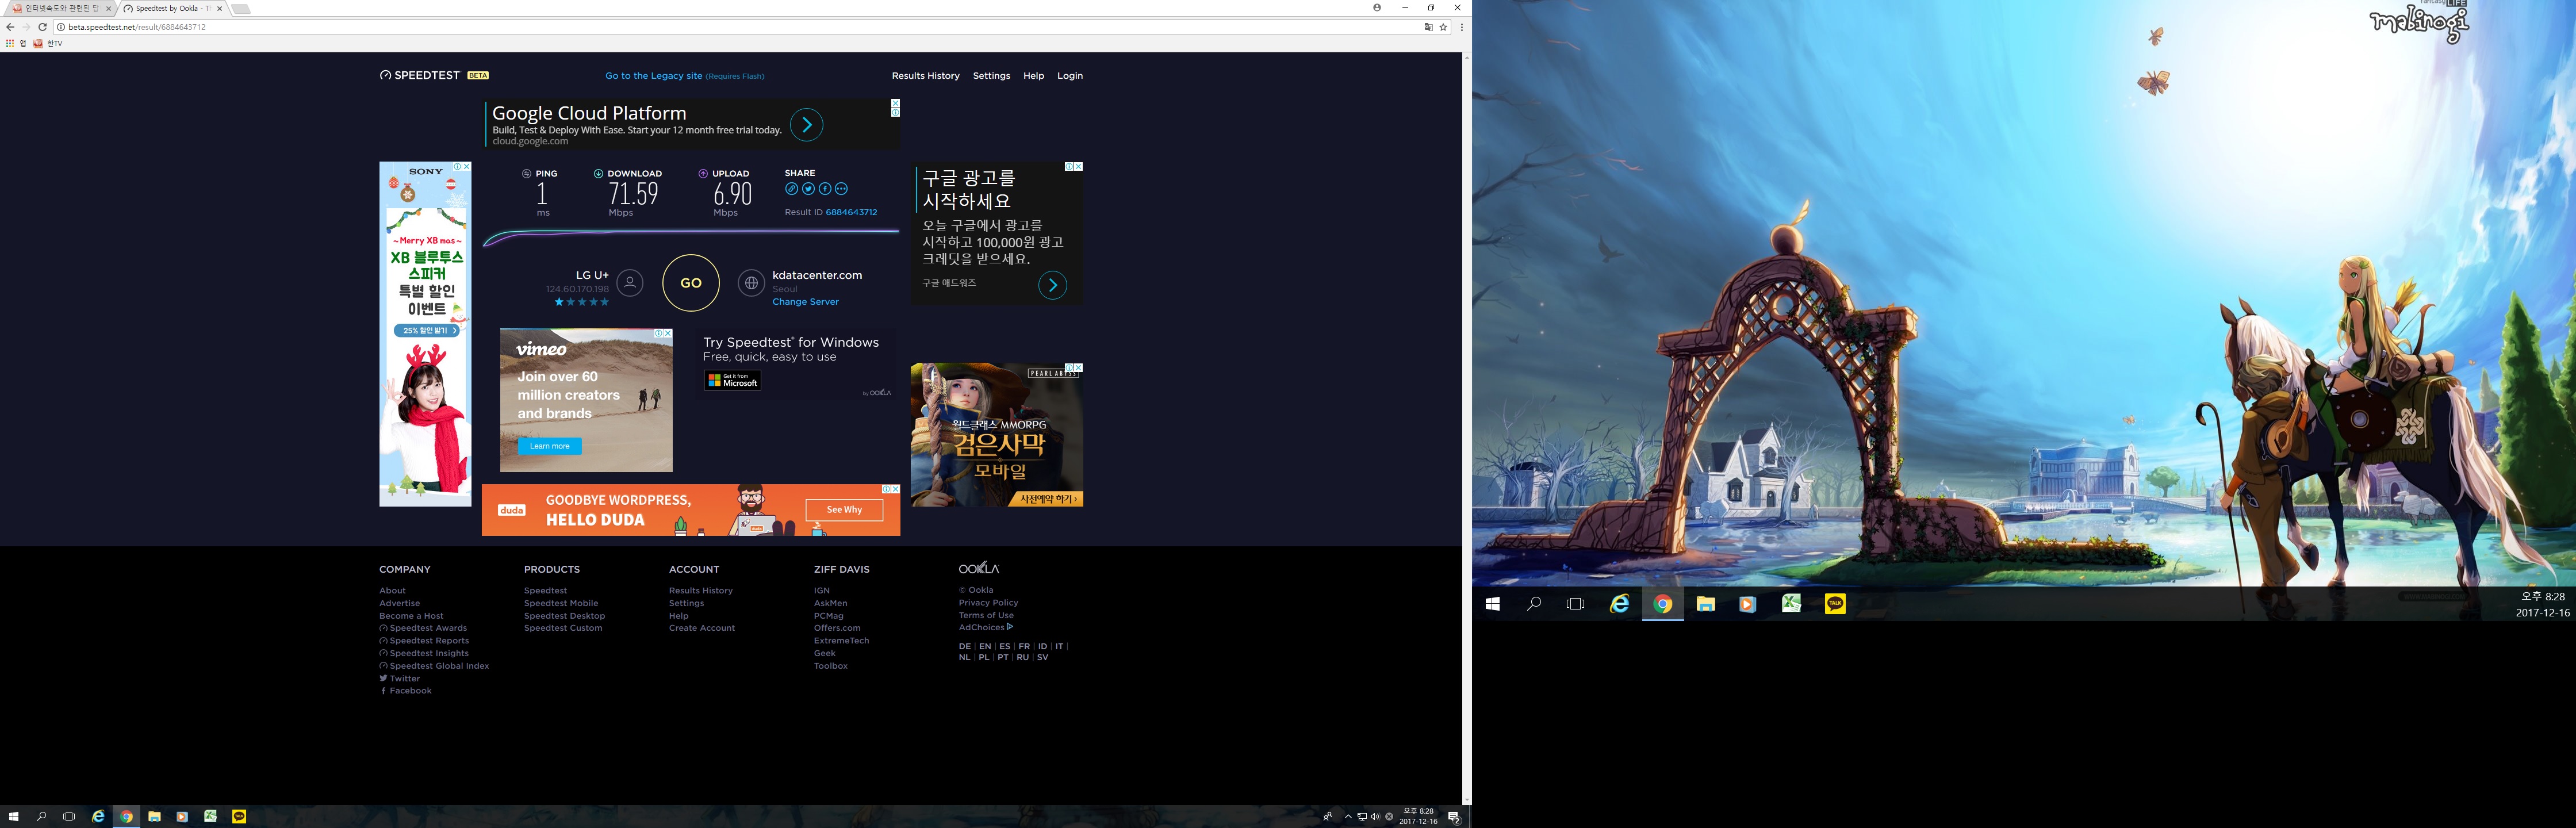Open Results History in the top navigation
Image resolution: width=2576 pixels, height=828 pixels.
[925, 76]
